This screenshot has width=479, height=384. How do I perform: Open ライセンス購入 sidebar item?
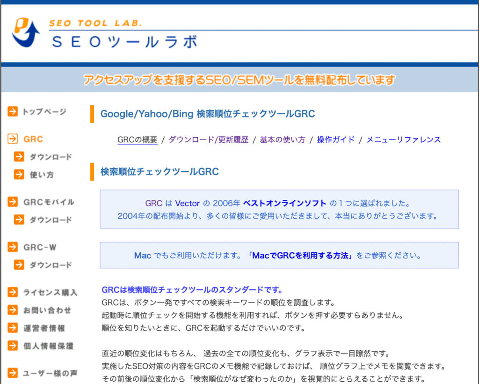click(51, 292)
